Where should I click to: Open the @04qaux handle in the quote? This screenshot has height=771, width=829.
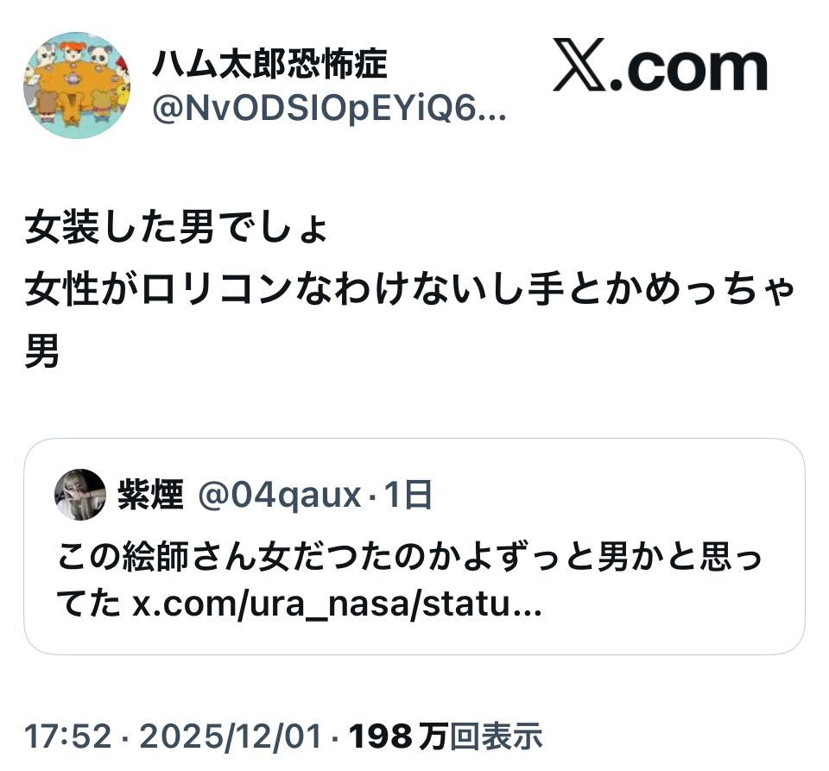(x=280, y=496)
